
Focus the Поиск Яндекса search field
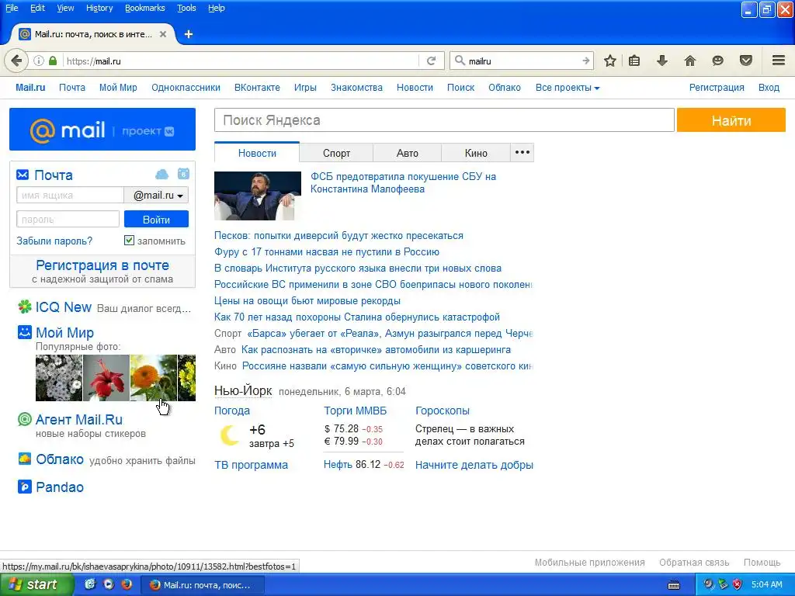click(444, 120)
